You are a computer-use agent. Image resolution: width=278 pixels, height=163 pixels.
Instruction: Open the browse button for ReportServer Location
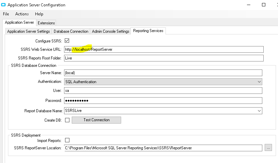point(268,148)
